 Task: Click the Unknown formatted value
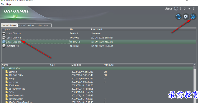point(96,34)
